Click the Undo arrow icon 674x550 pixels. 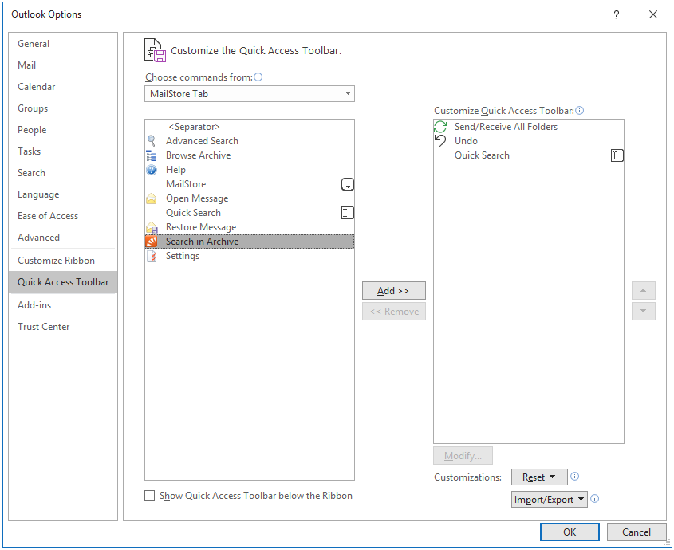point(440,141)
